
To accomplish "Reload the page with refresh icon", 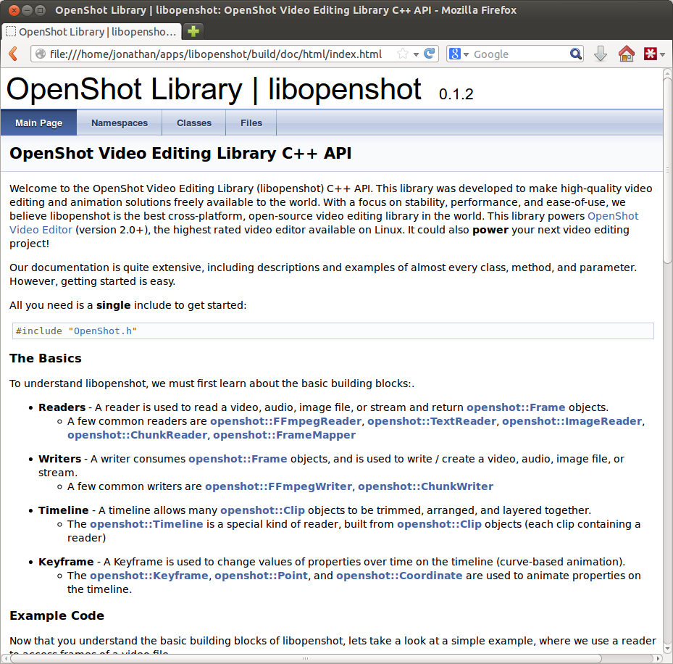I will point(430,54).
